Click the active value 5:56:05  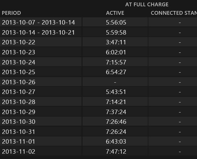[x=116, y=22]
